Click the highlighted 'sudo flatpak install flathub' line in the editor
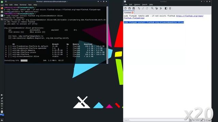 pos(154,22)
